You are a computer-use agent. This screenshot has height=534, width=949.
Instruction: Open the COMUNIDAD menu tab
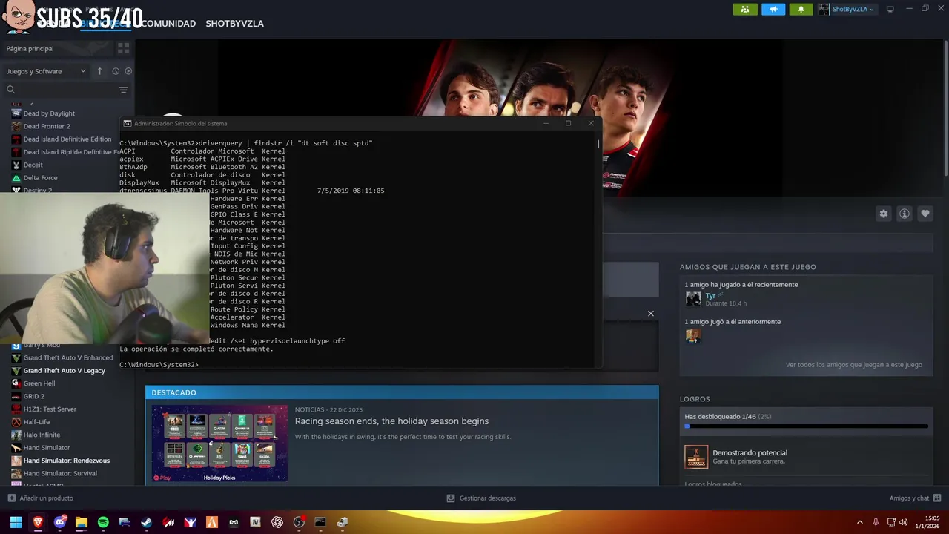[x=168, y=24]
